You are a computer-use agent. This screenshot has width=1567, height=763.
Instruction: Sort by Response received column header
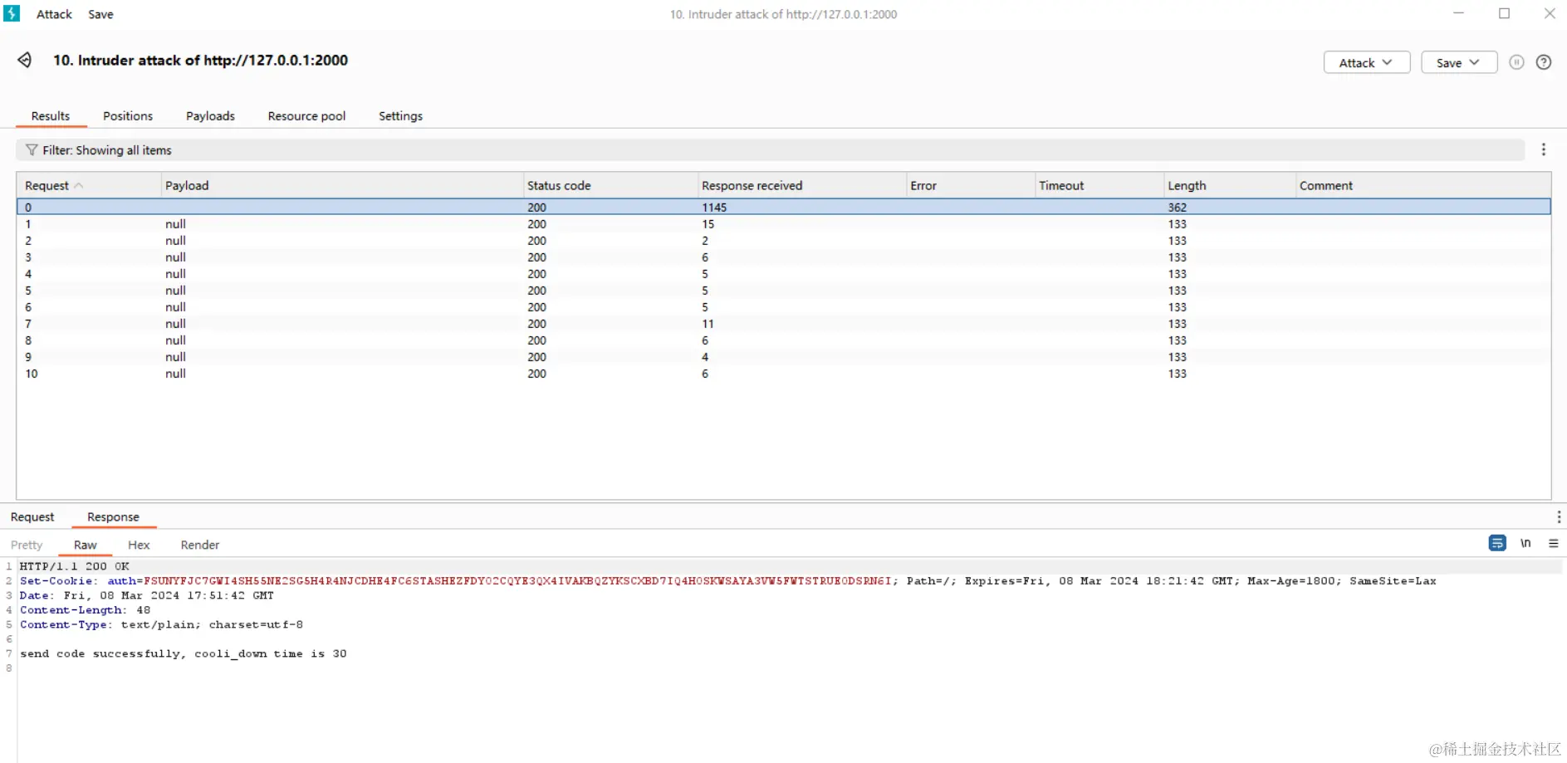[x=801, y=185]
